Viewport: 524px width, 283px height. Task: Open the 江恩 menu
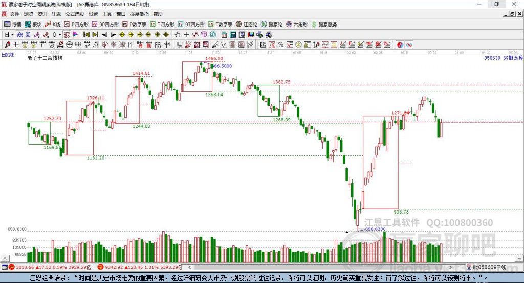(x=56, y=14)
